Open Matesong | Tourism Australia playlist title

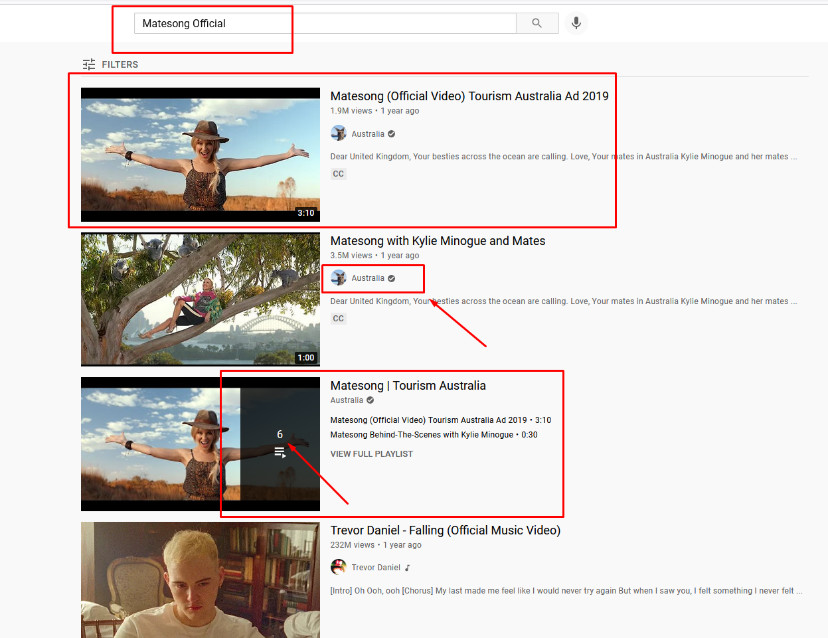click(x=408, y=386)
